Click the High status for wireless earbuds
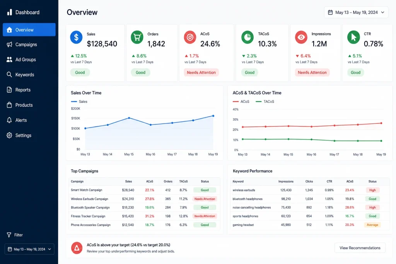This screenshot has height=264, width=396. pos(372,190)
